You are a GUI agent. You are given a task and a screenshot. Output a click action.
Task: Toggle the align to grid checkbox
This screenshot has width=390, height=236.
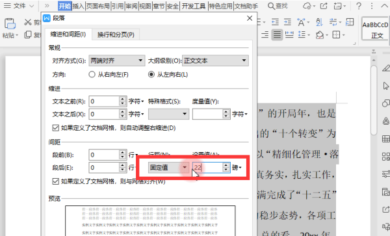55,181
